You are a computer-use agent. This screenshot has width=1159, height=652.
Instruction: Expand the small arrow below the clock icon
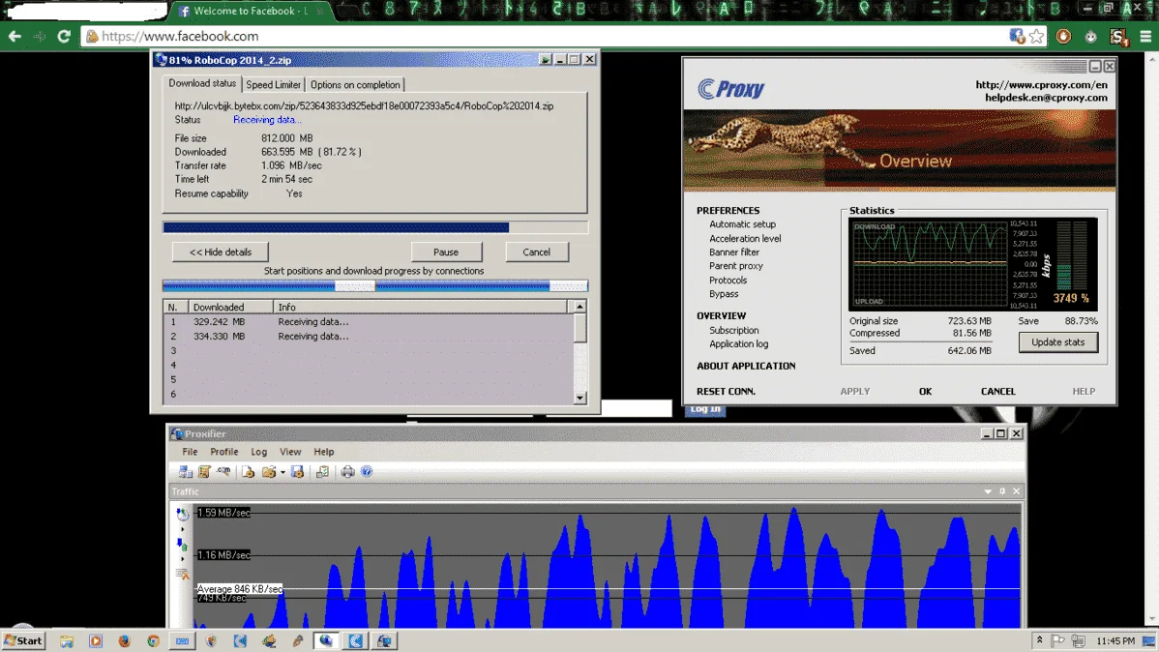(x=183, y=529)
